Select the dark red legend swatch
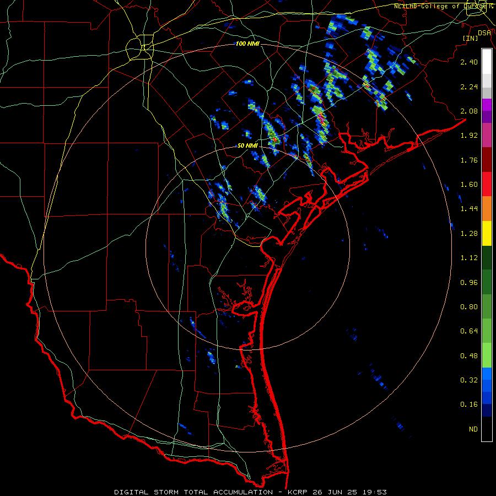 (487, 160)
